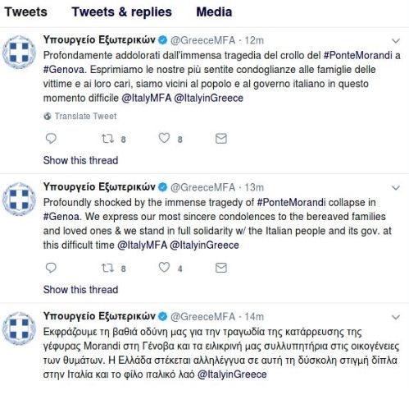Screen dimensions: 409x395
Task: Switch to the Tweets & replies tab
Action: pos(122,12)
